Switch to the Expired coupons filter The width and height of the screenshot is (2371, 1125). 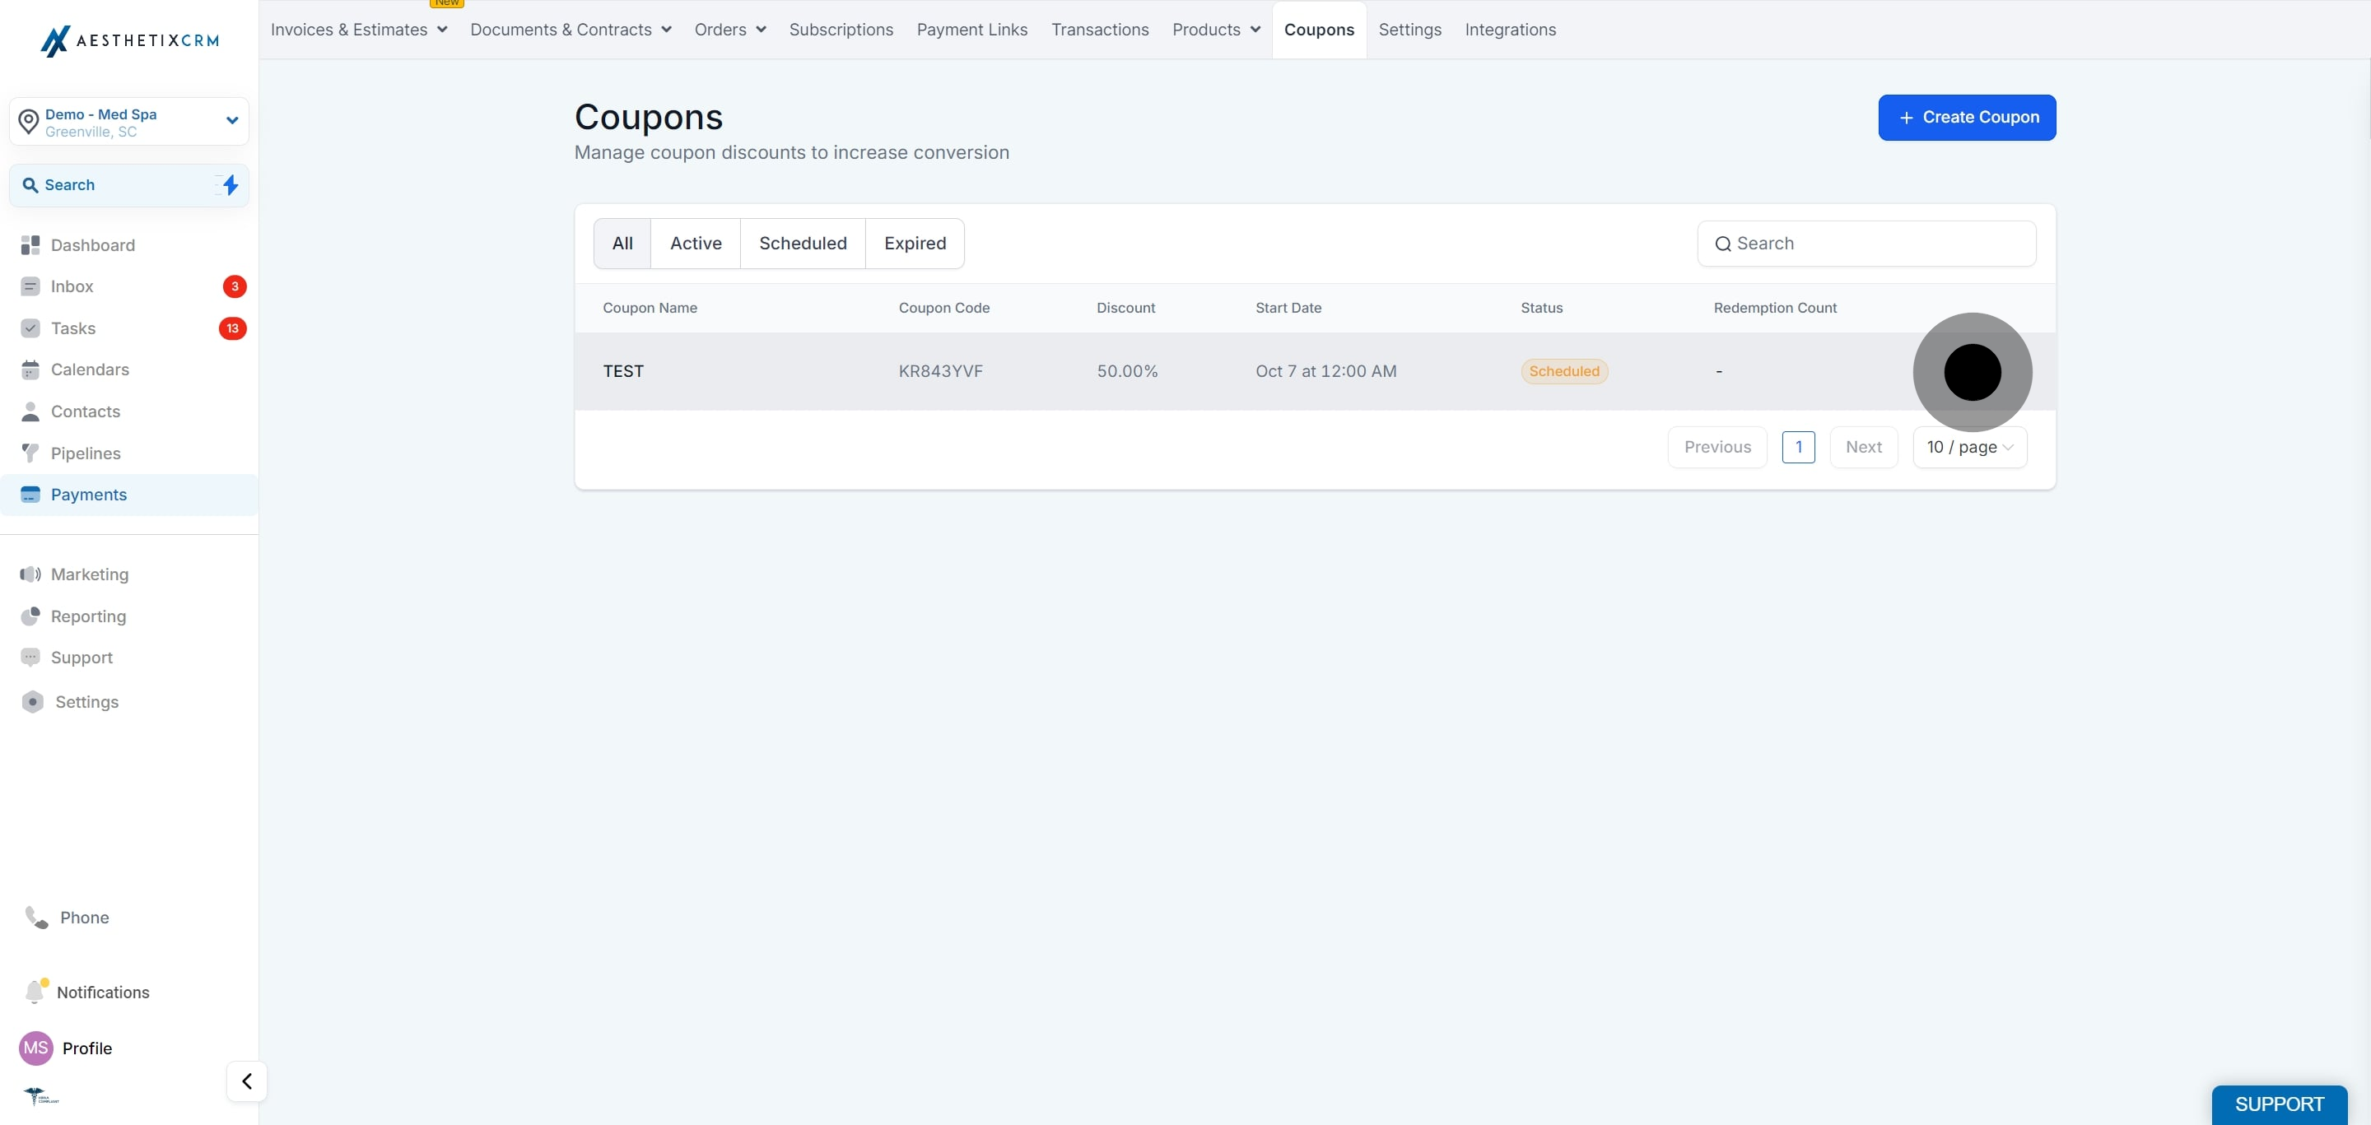tap(915, 244)
